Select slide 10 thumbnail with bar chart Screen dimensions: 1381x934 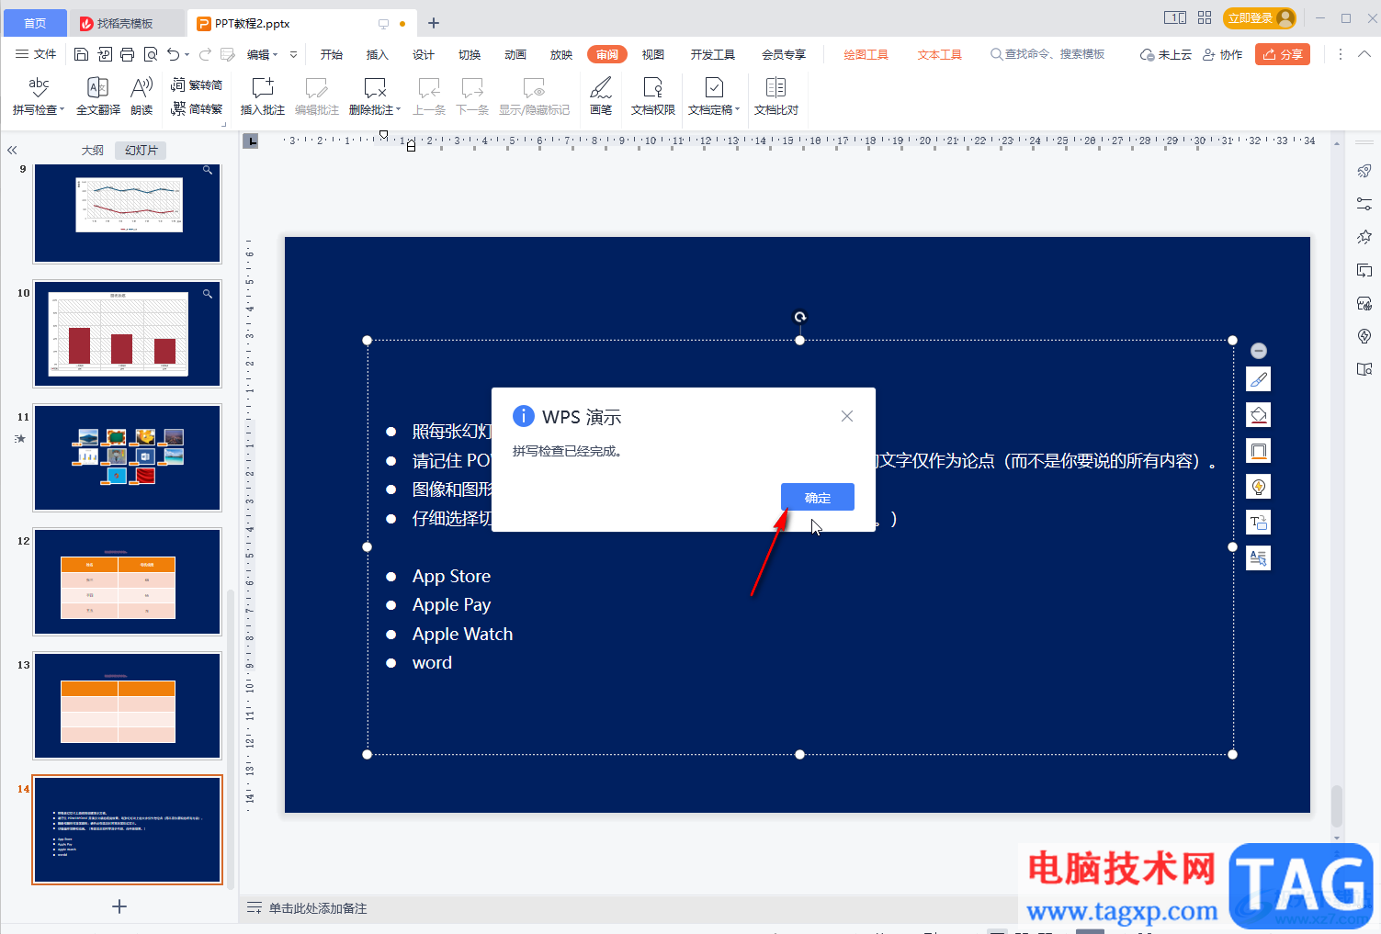click(x=128, y=334)
